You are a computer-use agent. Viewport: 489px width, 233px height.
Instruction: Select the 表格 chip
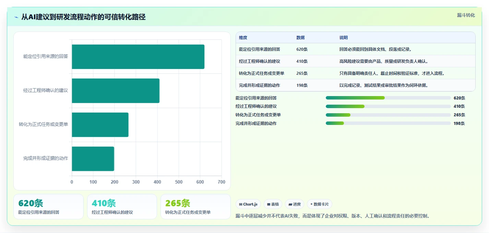273,204
